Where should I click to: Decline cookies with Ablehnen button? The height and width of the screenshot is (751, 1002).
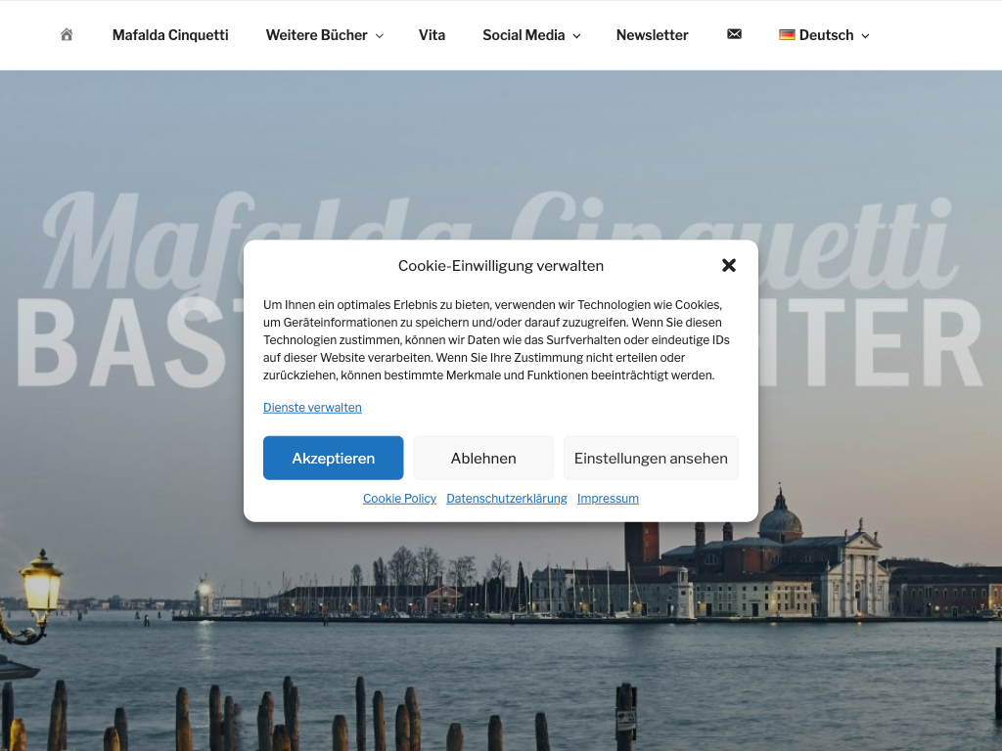pos(483,458)
